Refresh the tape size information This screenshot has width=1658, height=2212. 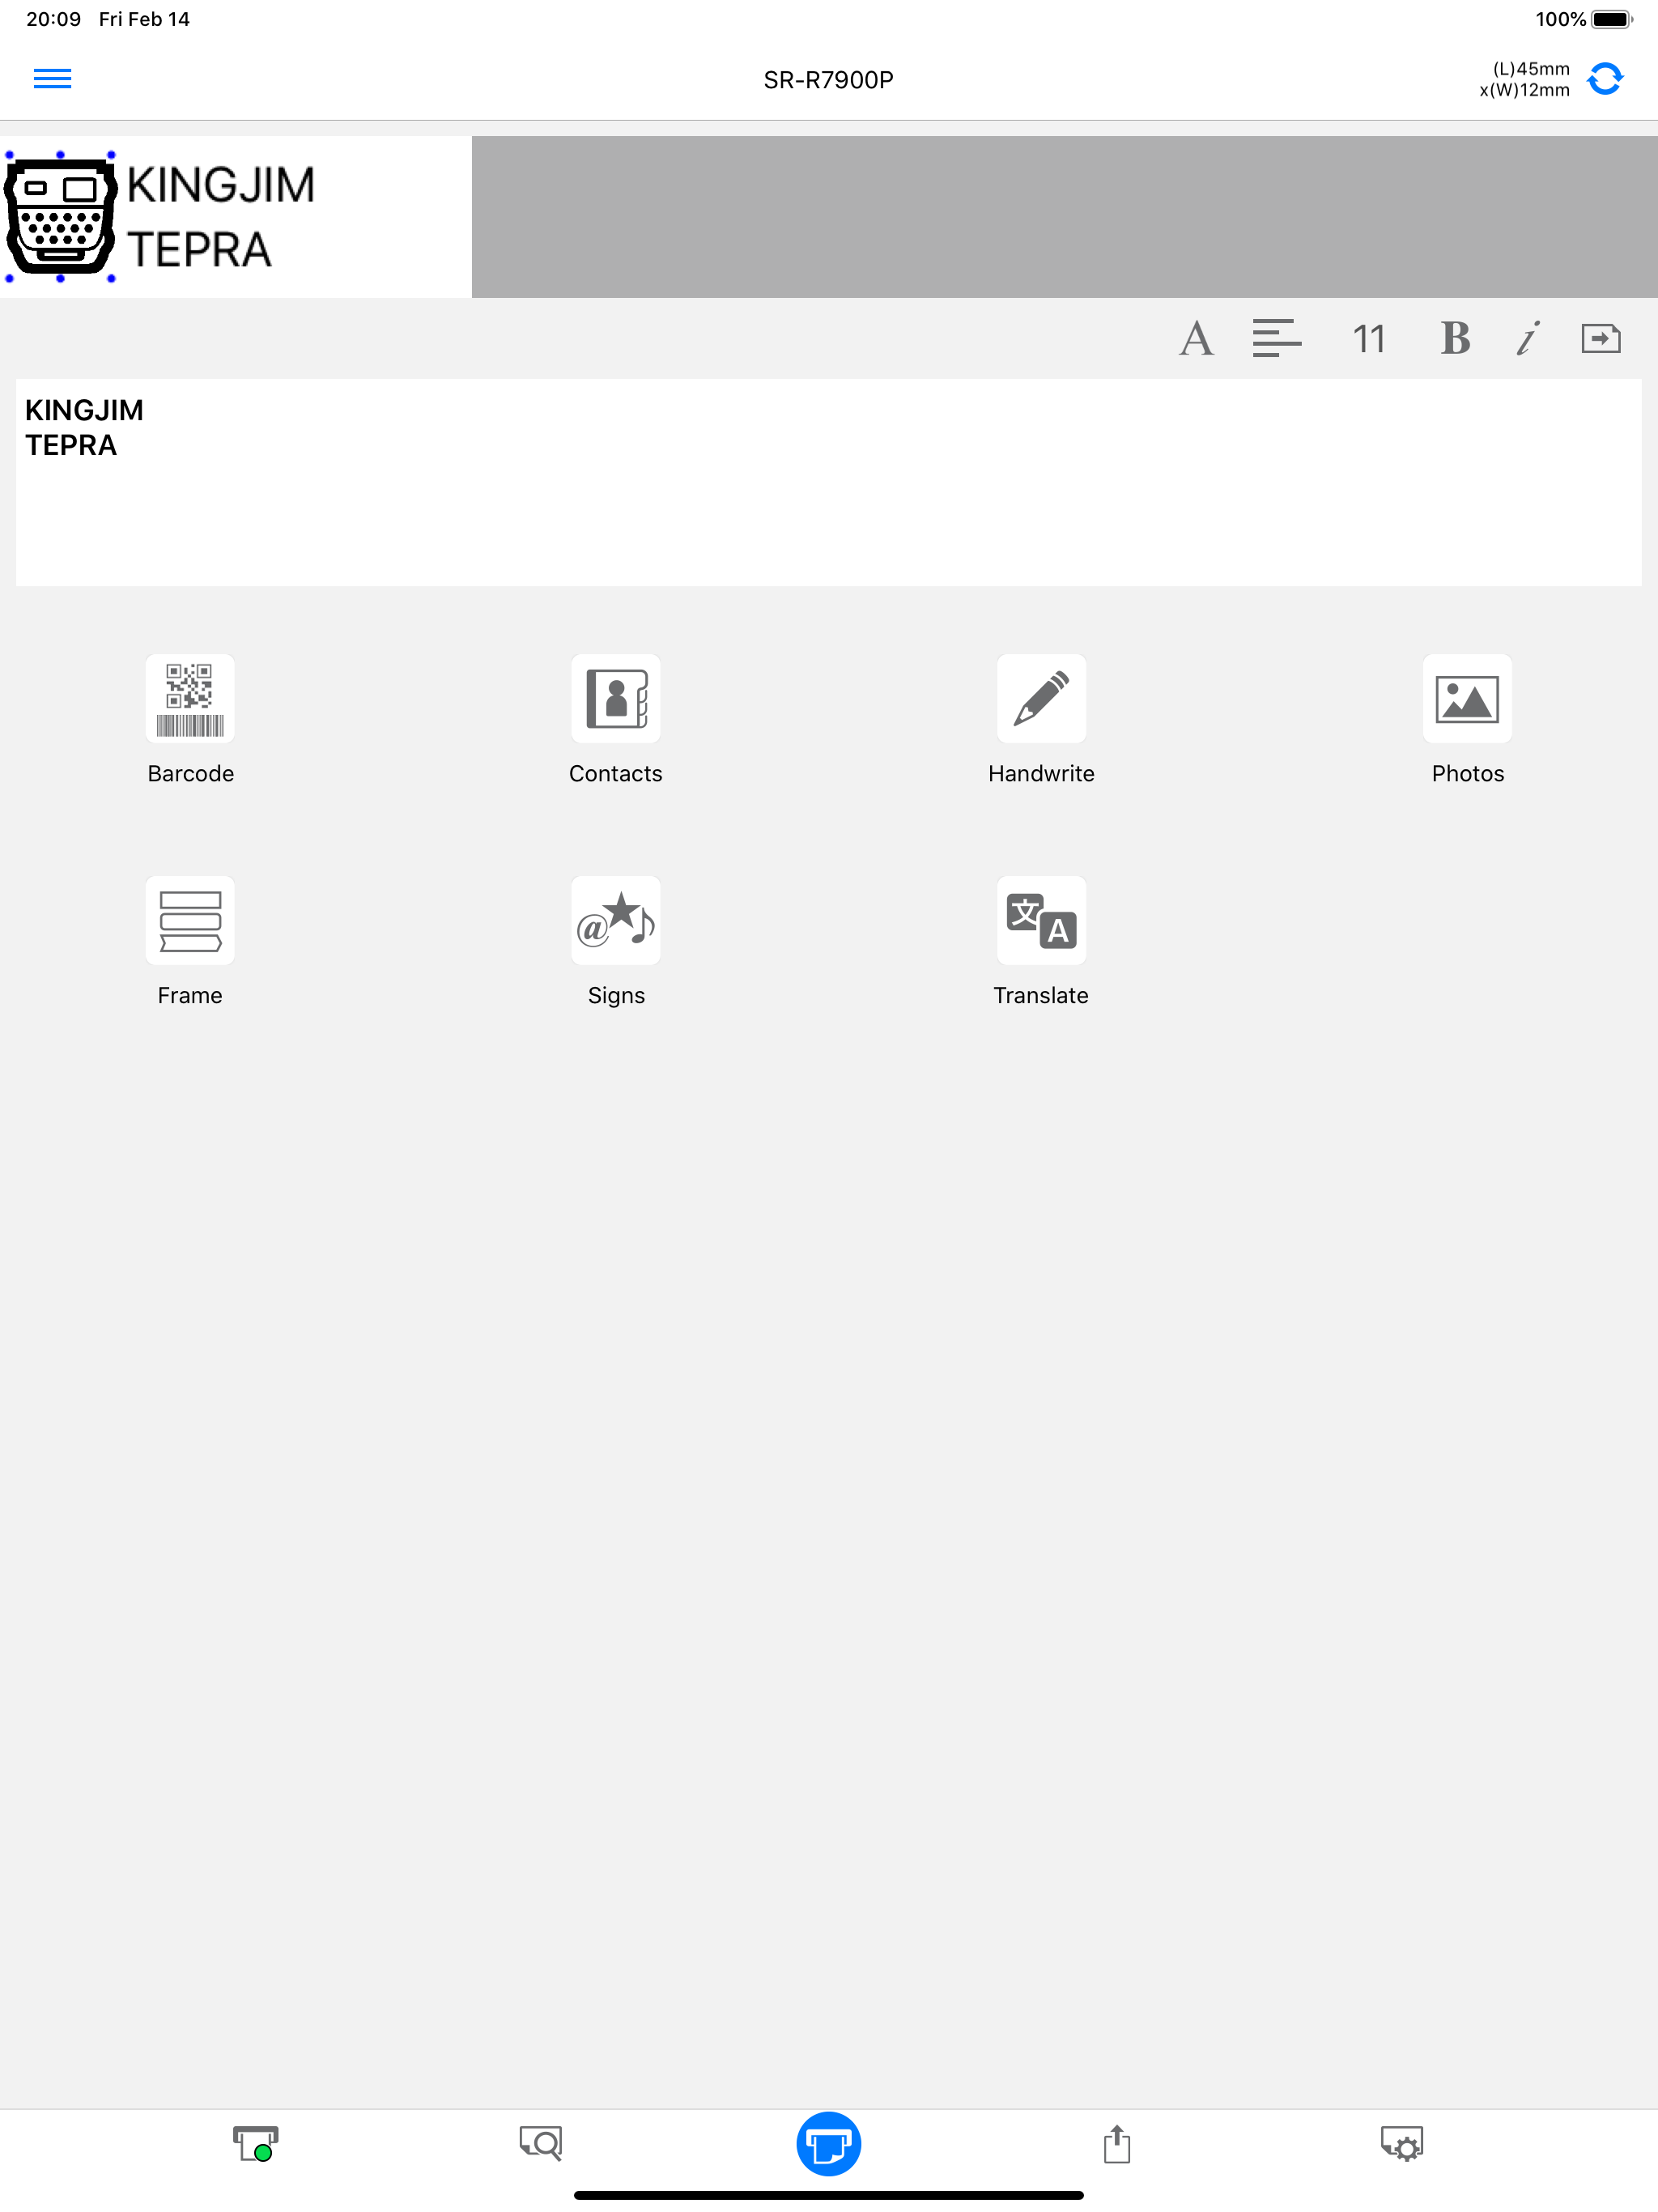(x=1604, y=79)
